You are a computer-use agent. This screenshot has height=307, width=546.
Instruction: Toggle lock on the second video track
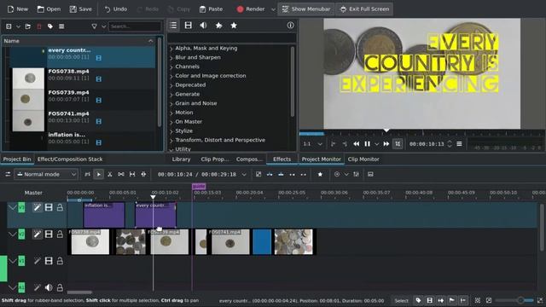click(60, 235)
